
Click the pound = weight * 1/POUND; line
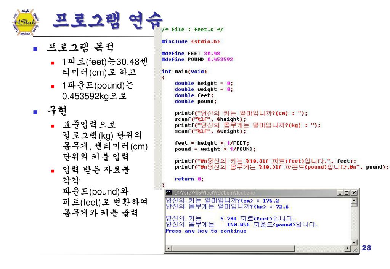pos(215,149)
